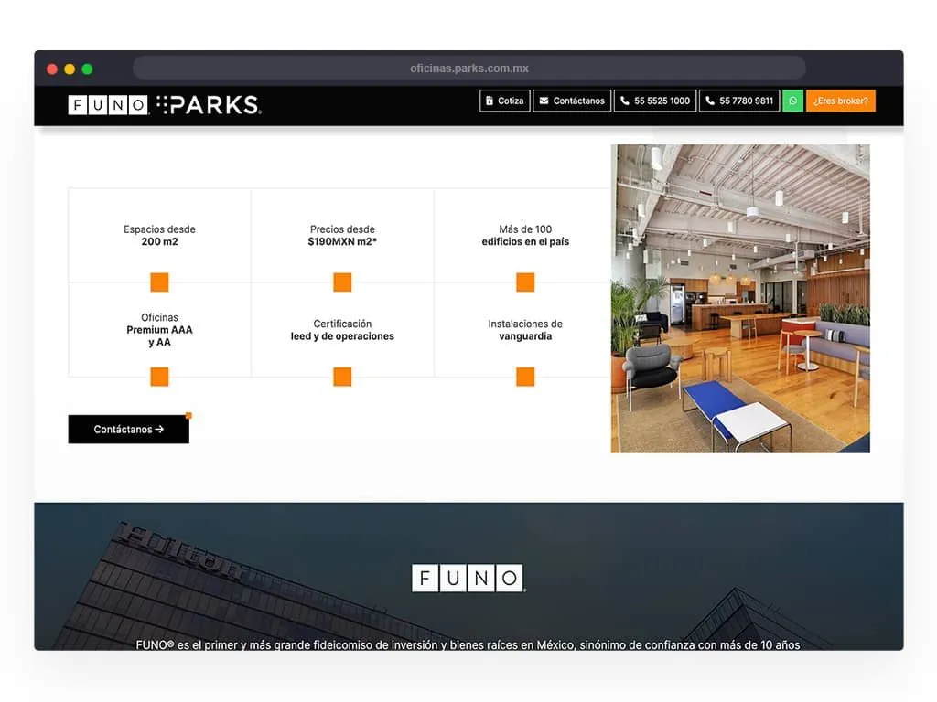
Task: Click orange square under Espacios desde 200 m2
Action: (x=159, y=282)
